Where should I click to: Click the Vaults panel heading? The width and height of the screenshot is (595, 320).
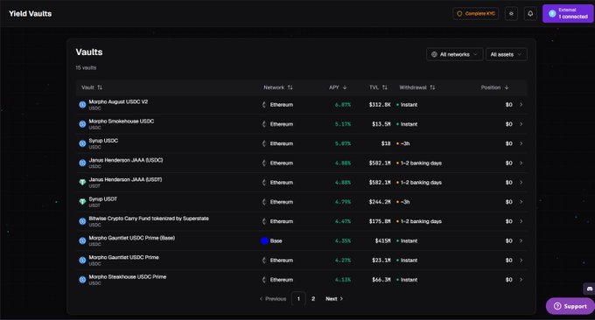pos(89,52)
